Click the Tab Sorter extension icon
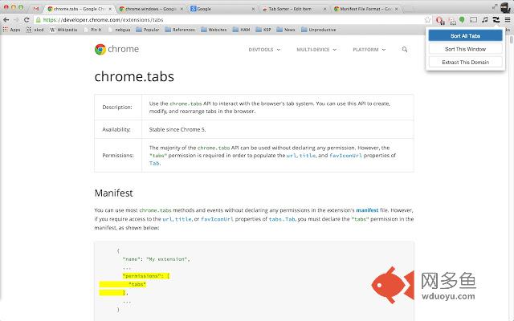 tap(496, 18)
